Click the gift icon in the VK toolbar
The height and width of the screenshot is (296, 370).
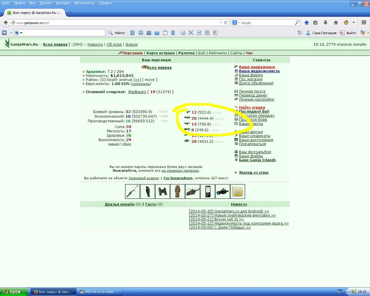(x=173, y=33)
